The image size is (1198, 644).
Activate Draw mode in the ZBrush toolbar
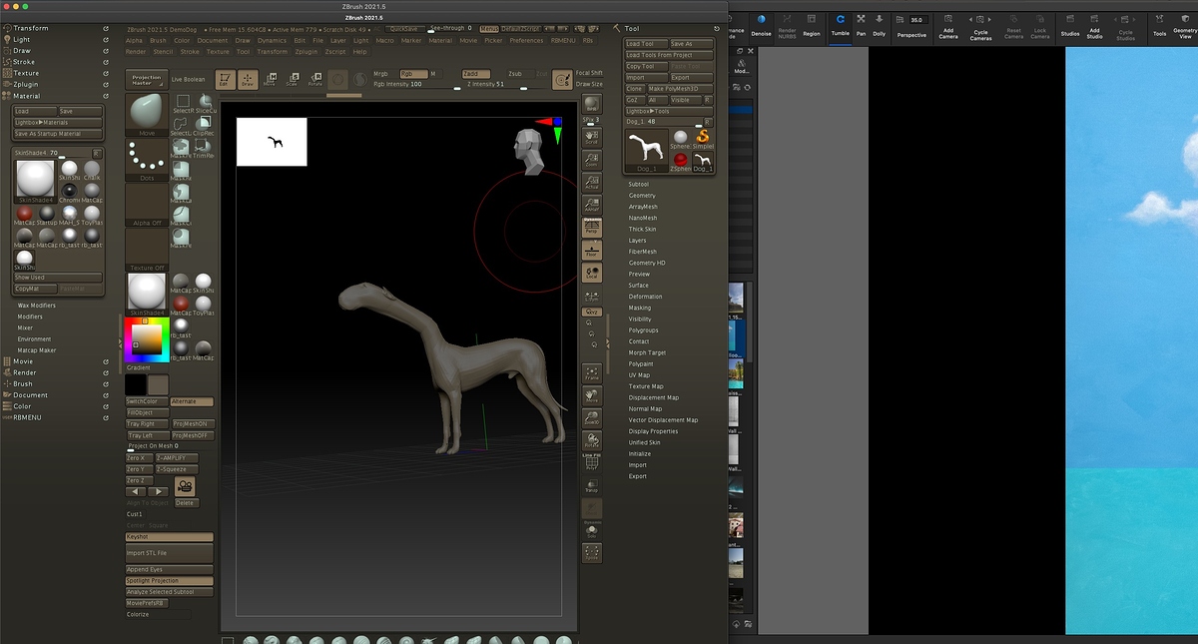(248, 80)
